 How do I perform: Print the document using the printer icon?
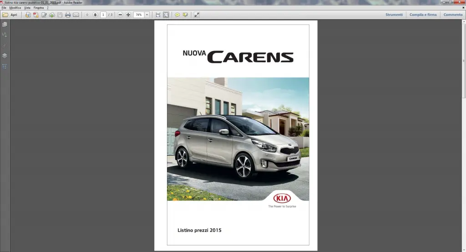pyautogui.click(x=68, y=15)
